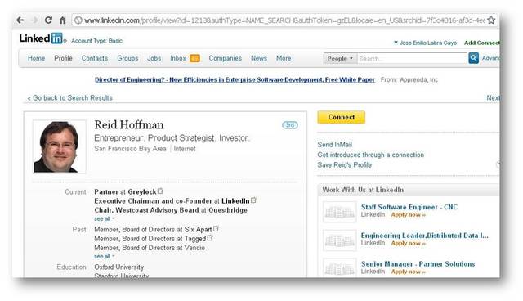523x301 pixels.
Task: Click 'Get introduced through a connection'
Action: pyautogui.click(x=370, y=155)
